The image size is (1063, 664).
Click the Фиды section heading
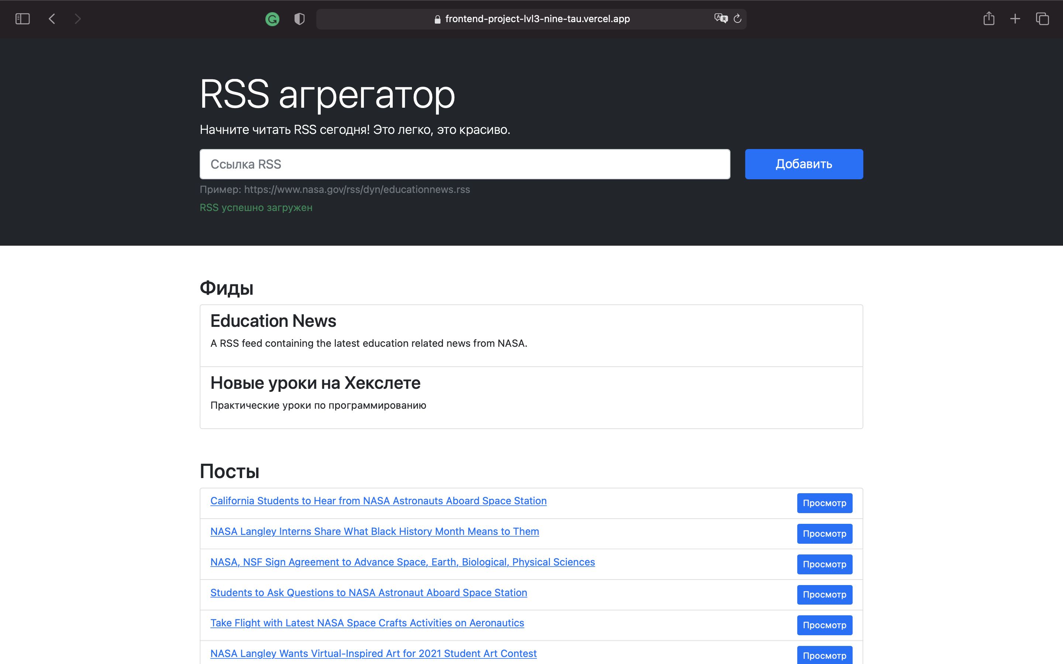(227, 288)
